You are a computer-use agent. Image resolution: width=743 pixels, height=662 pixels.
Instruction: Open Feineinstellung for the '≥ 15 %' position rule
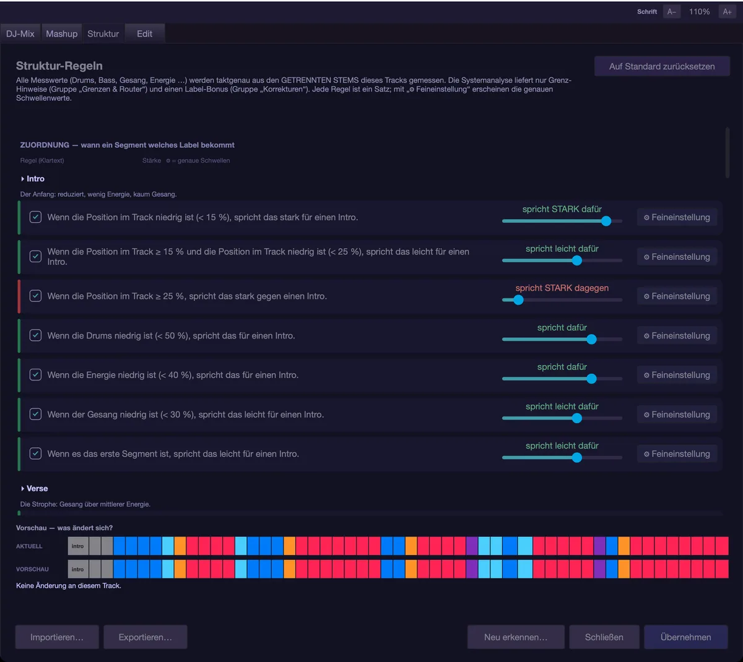click(x=677, y=257)
